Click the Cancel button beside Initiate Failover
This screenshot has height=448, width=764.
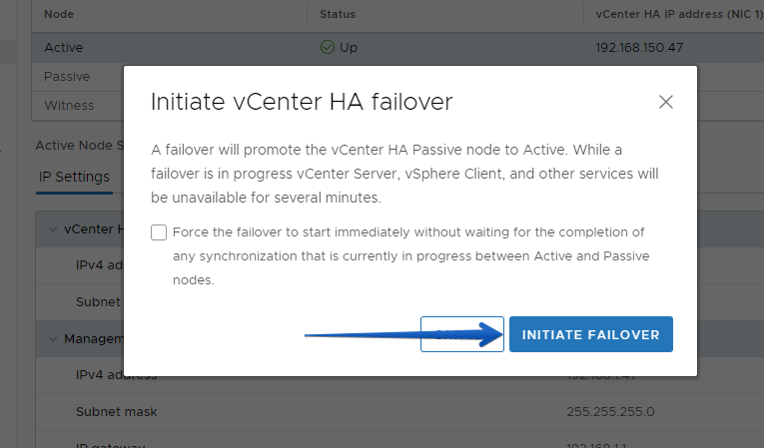click(462, 334)
